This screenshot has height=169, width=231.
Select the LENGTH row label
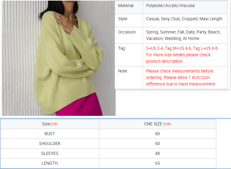point(50,163)
